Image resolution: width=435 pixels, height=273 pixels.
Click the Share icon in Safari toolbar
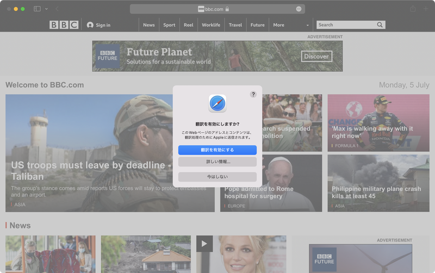click(413, 9)
